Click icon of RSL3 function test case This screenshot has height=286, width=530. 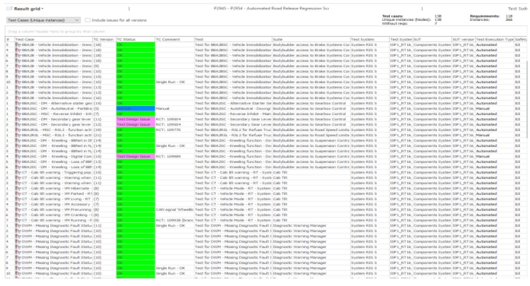(x=18, y=136)
